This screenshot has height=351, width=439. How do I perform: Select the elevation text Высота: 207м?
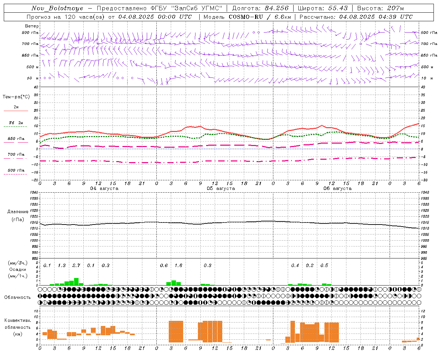[x=380, y=8]
